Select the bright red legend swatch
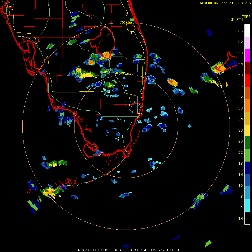The height and width of the screenshot is (252, 252). click(x=247, y=81)
